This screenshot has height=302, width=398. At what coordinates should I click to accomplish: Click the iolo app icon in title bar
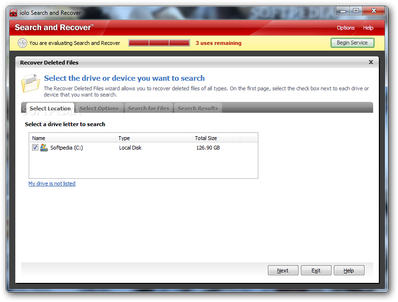coord(13,13)
